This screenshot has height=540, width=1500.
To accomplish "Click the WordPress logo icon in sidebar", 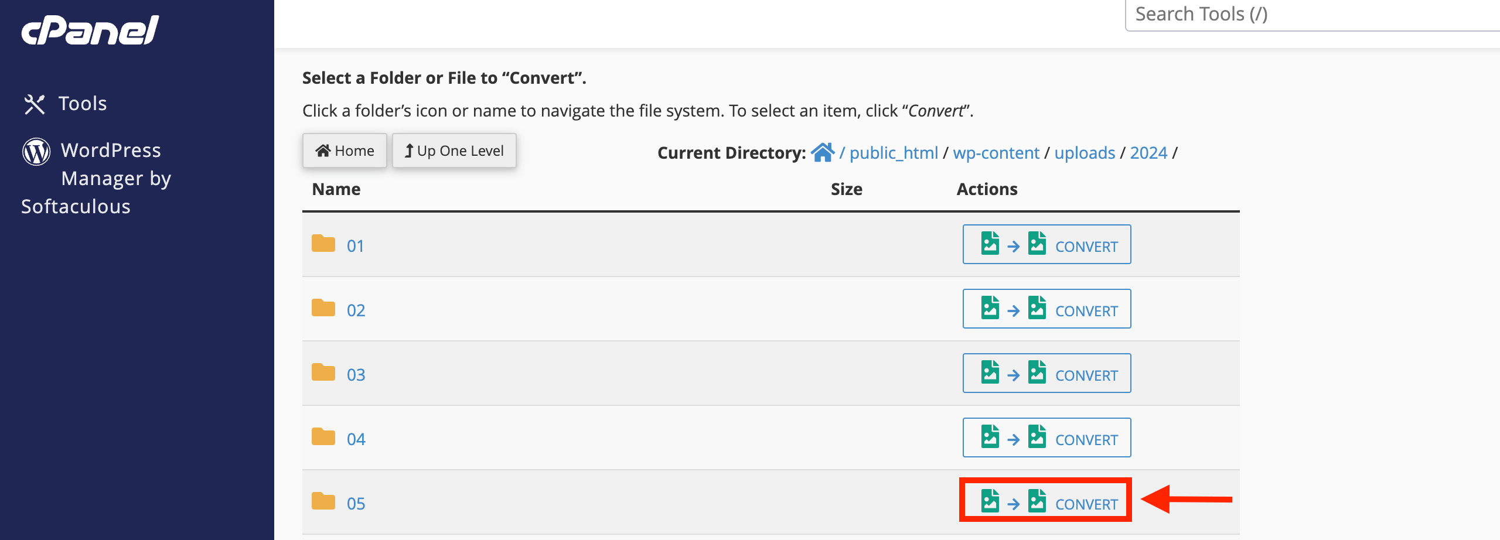I will click(36, 152).
